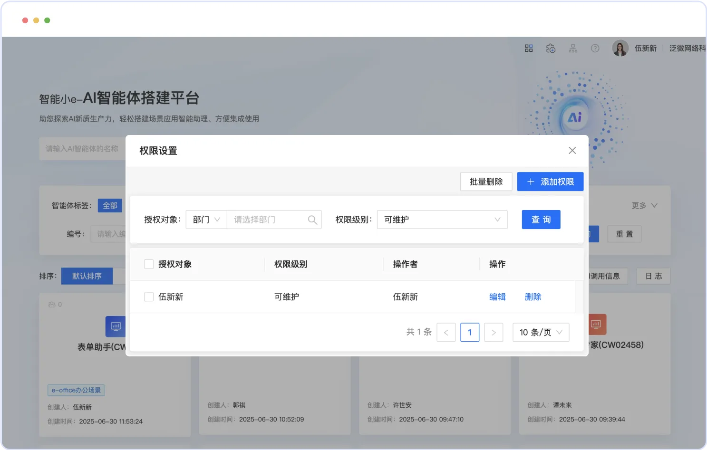Viewport: 707px width, 450px height.
Task: Select page 1 in pagination
Action: pyautogui.click(x=470, y=332)
